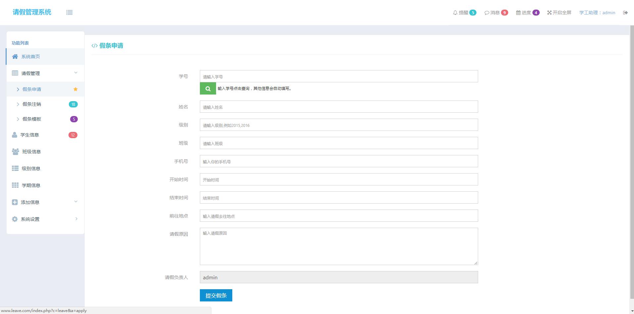This screenshot has height=314, width=634.
Task: Click the user icon beside 学生信息
Action: pos(15,135)
